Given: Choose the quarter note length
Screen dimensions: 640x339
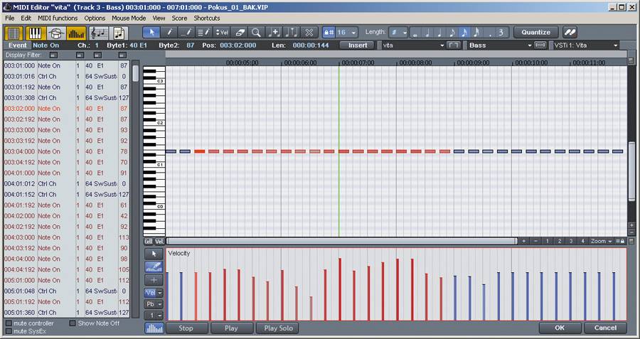Looking at the screenshot, I should 440,33.
